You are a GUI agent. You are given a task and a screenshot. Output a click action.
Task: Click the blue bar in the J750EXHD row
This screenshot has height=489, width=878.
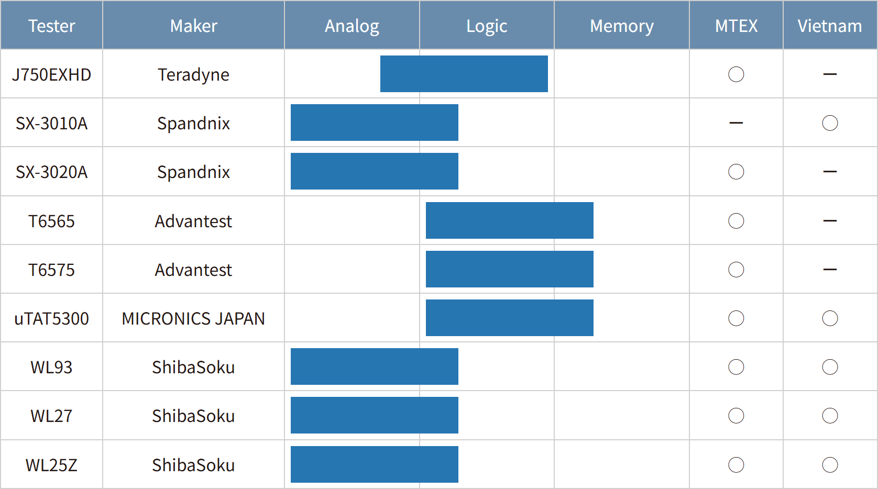(x=464, y=74)
